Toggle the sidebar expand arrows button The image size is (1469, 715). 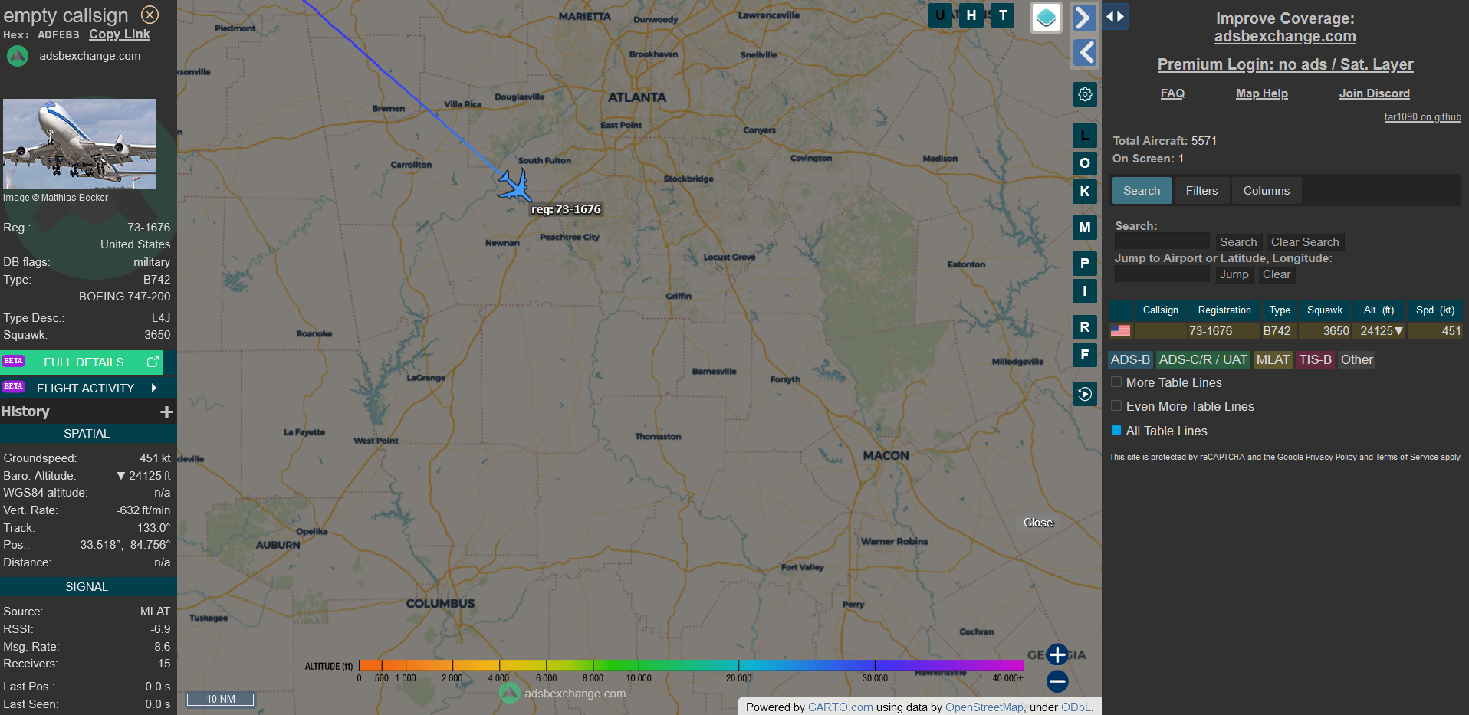pyautogui.click(x=1116, y=17)
